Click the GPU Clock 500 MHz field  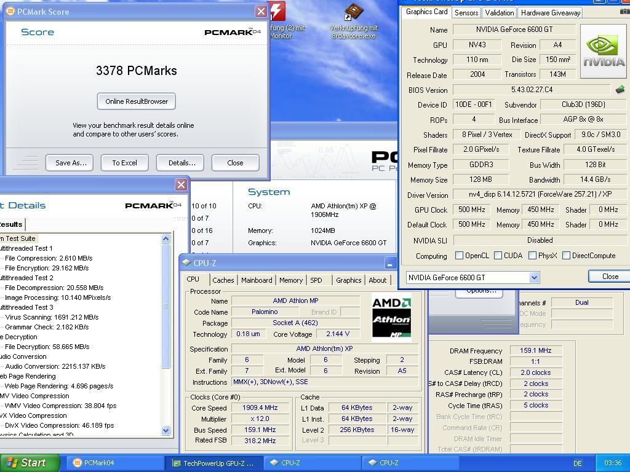(x=471, y=210)
